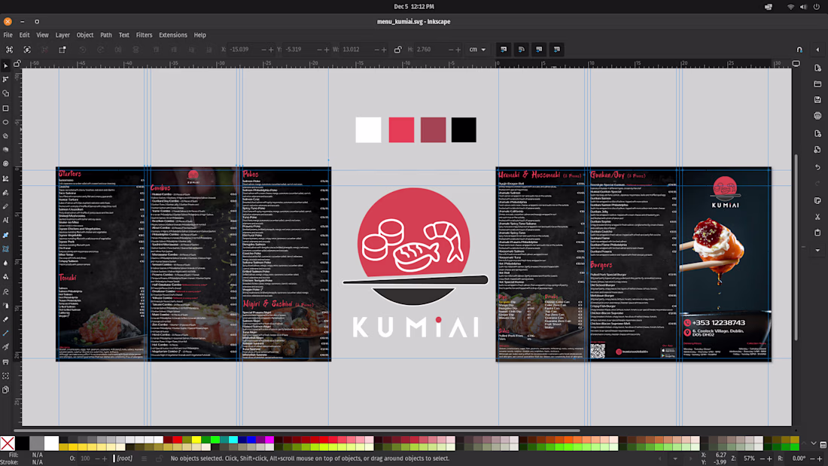Select the Rectangle tool
This screenshot has height=466, width=828.
click(6, 108)
